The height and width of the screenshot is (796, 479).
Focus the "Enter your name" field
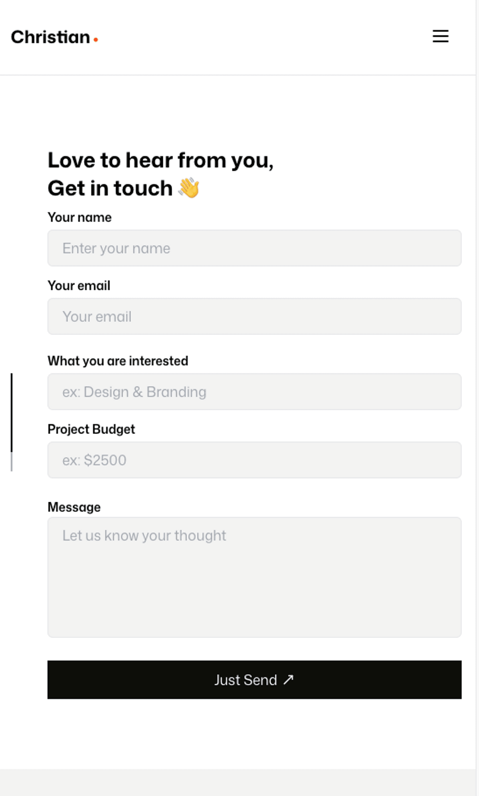point(254,248)
